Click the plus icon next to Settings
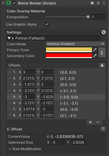This screenshot has width=109, height=156. [104, 32]
